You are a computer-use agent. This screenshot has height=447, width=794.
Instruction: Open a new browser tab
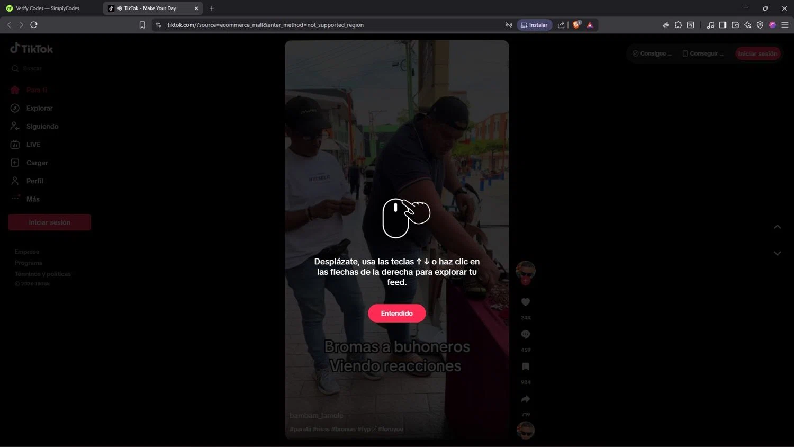coord(212,8)
